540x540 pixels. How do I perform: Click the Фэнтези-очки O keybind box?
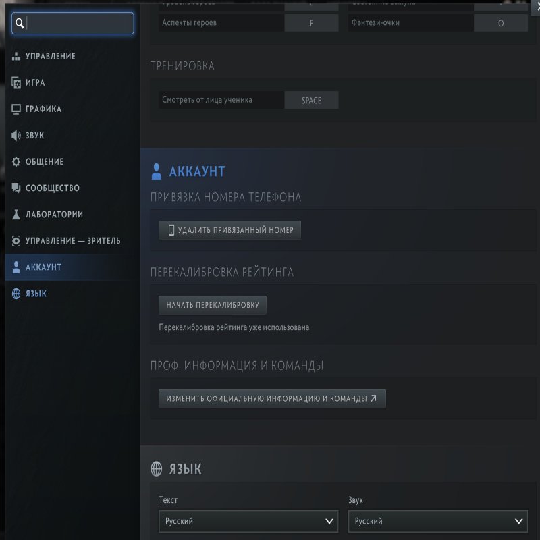[500, 23]
